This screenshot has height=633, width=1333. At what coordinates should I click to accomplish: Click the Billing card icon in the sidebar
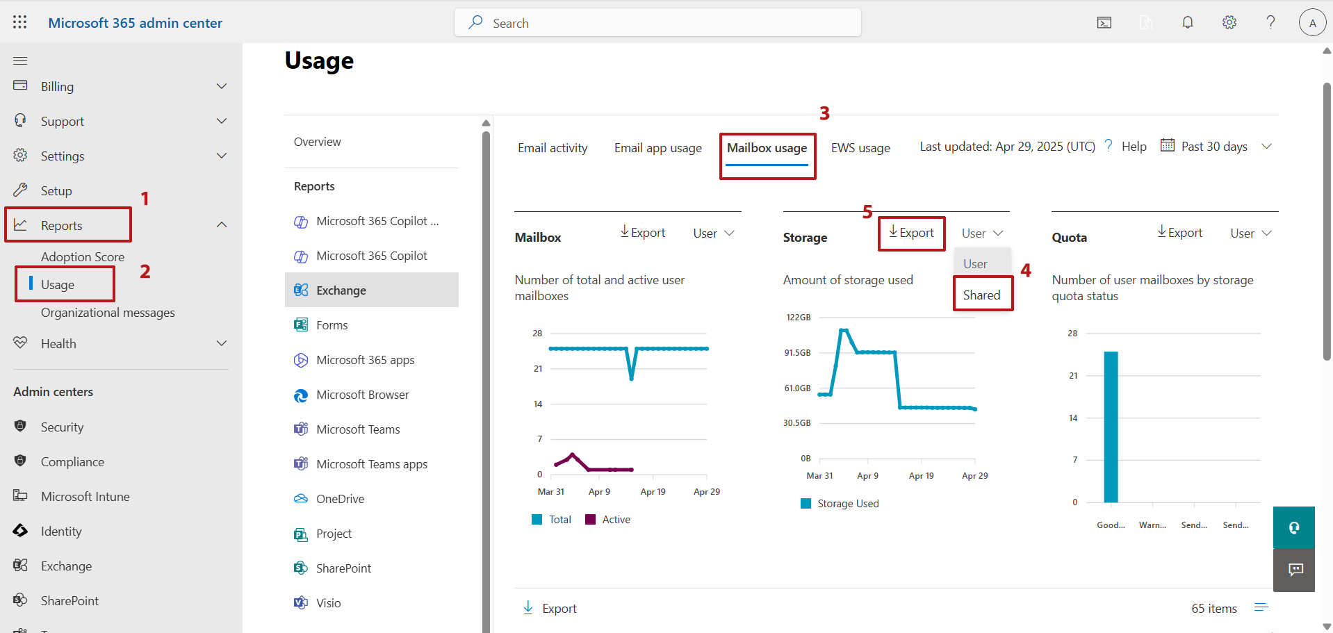(20, 85)
